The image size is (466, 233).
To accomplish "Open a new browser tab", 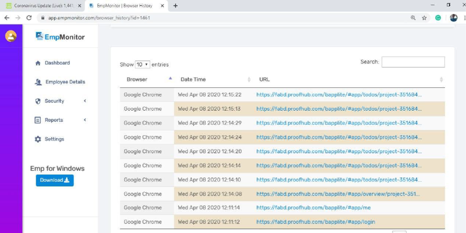I will [x=175, y=5].
